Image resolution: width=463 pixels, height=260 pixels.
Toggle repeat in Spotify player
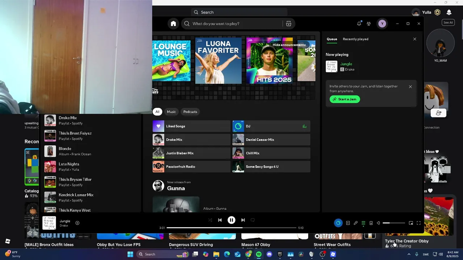252,220
